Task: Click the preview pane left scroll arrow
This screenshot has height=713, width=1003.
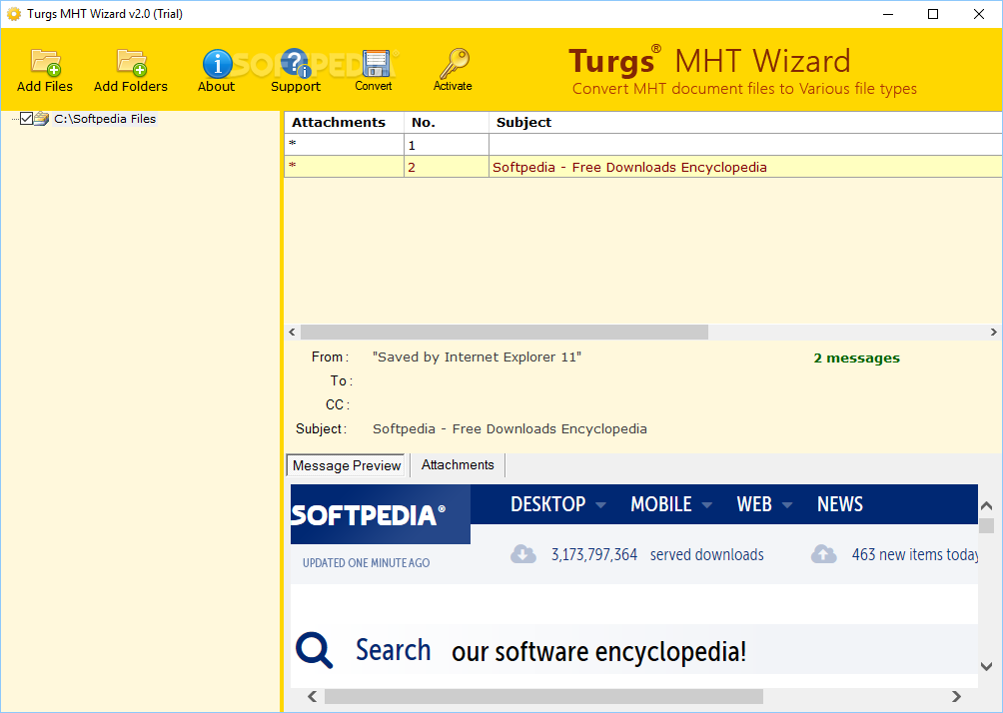Action: [312, 696]
